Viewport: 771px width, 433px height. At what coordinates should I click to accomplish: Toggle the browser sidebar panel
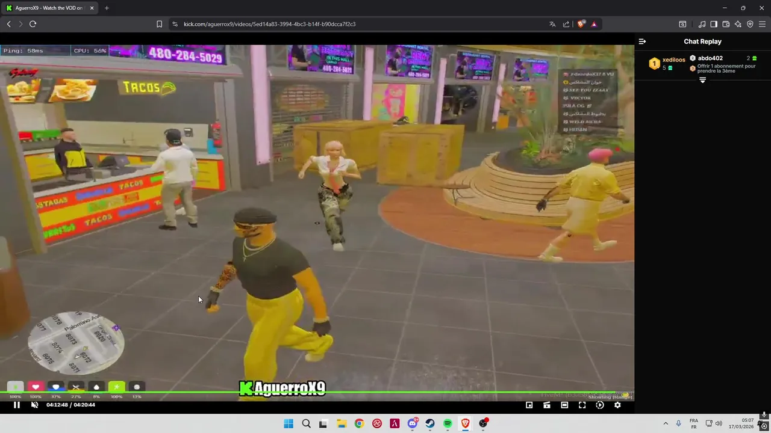tap(714, 24)
